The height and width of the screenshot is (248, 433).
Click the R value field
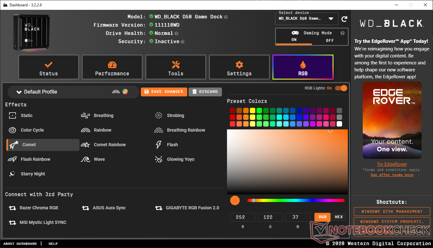pyautogui.click(x=243, y=217)
